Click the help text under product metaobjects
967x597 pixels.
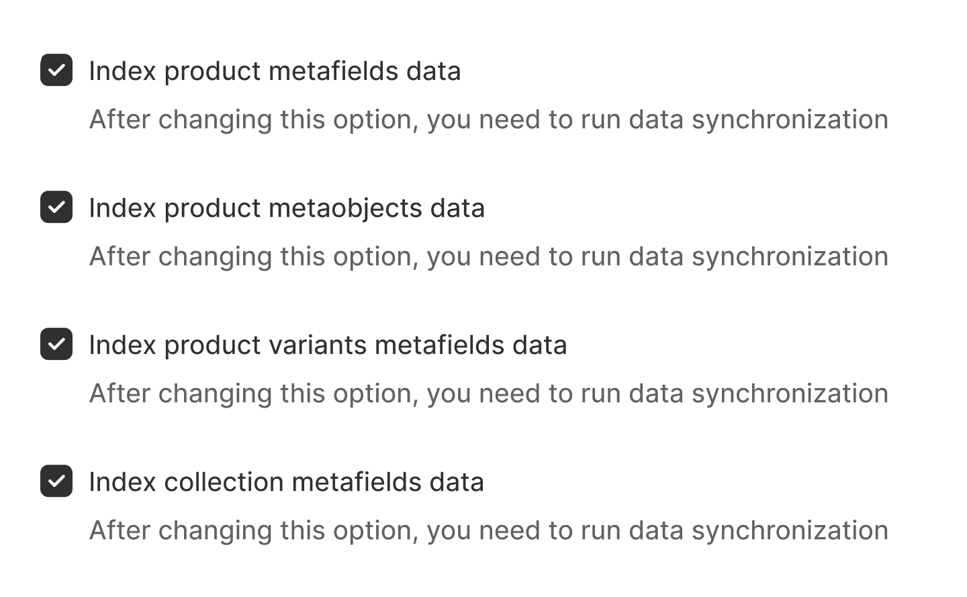click(x=488, y=257)
